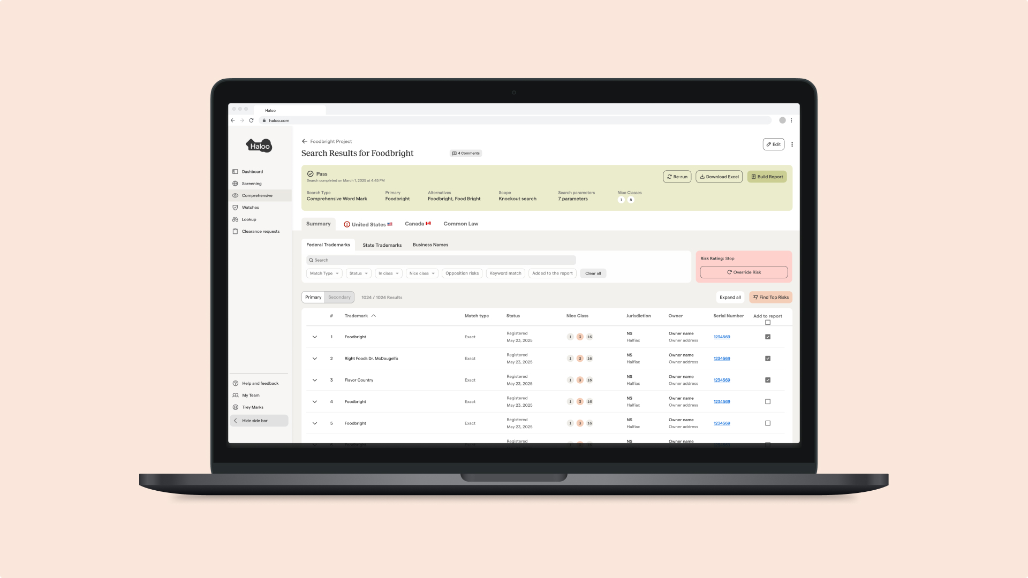The image size is (1028, 578).
Task: Uncheck Add to report for Flavor Country
Action: tap(767, 380)
